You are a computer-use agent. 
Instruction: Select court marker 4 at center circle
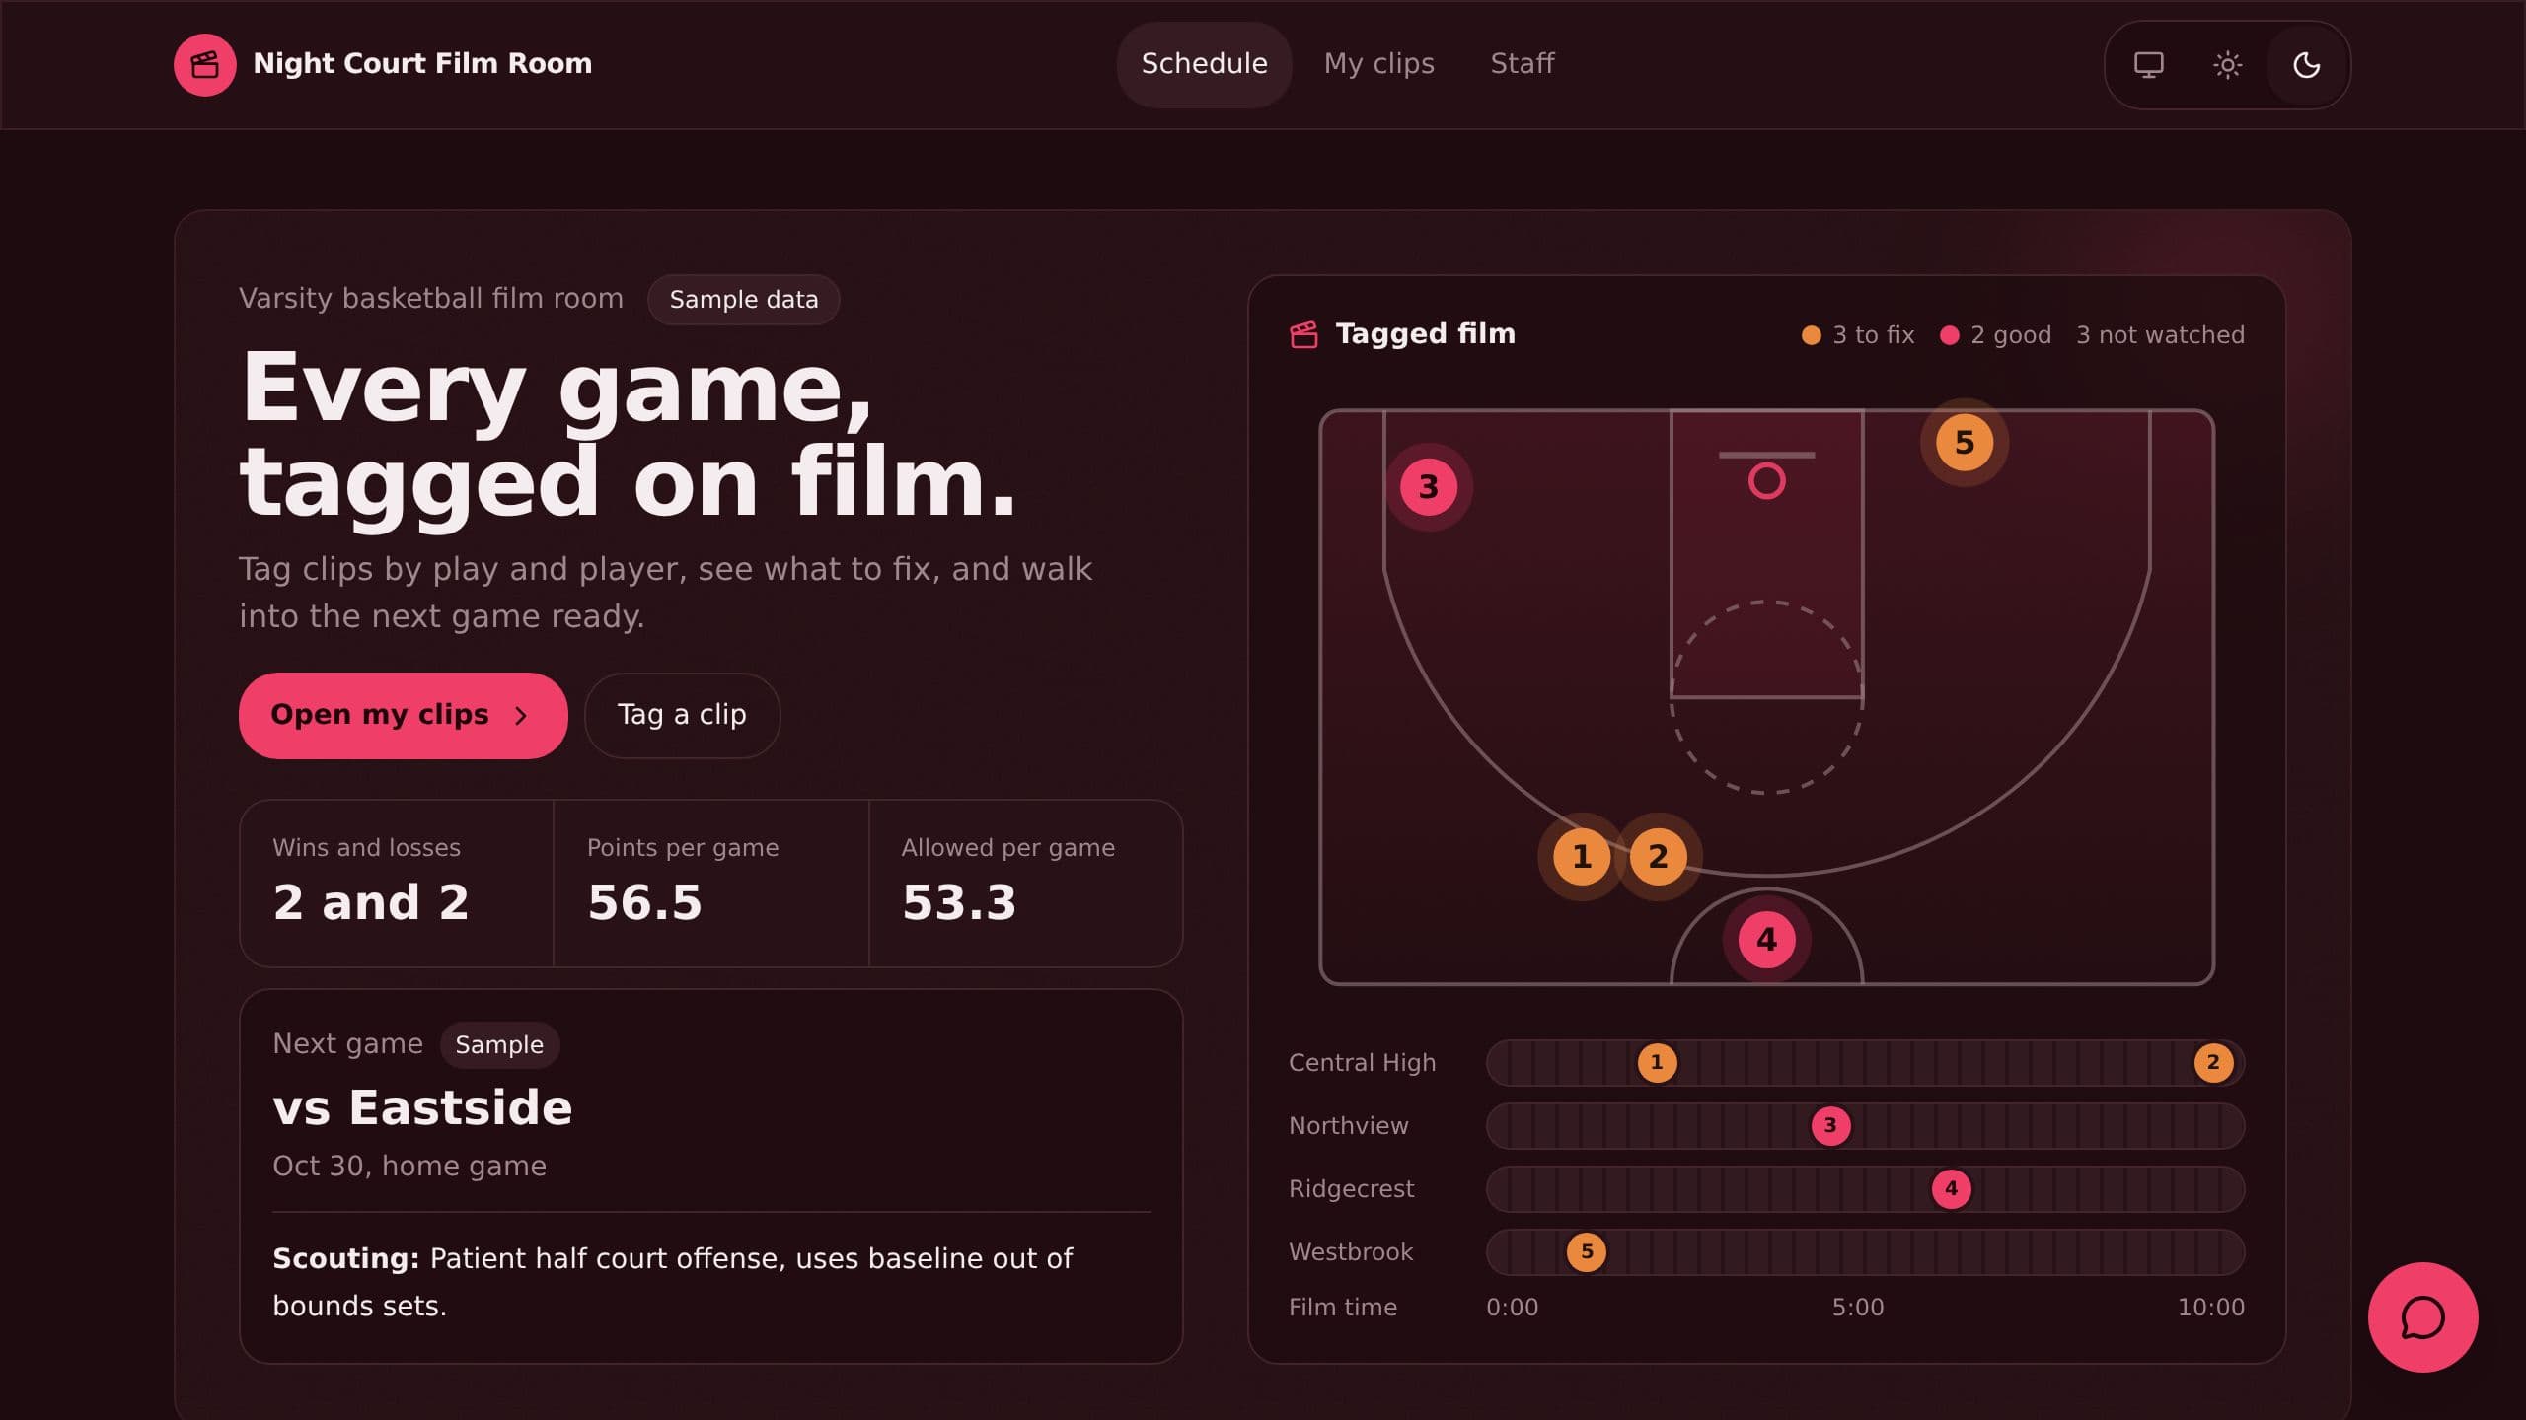point(1766,940)
